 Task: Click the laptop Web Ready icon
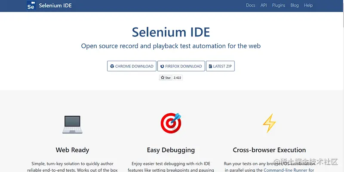click(x=72, y=124)
